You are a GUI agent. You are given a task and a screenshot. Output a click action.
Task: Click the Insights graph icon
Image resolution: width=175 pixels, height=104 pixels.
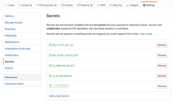tap(128, 5)
